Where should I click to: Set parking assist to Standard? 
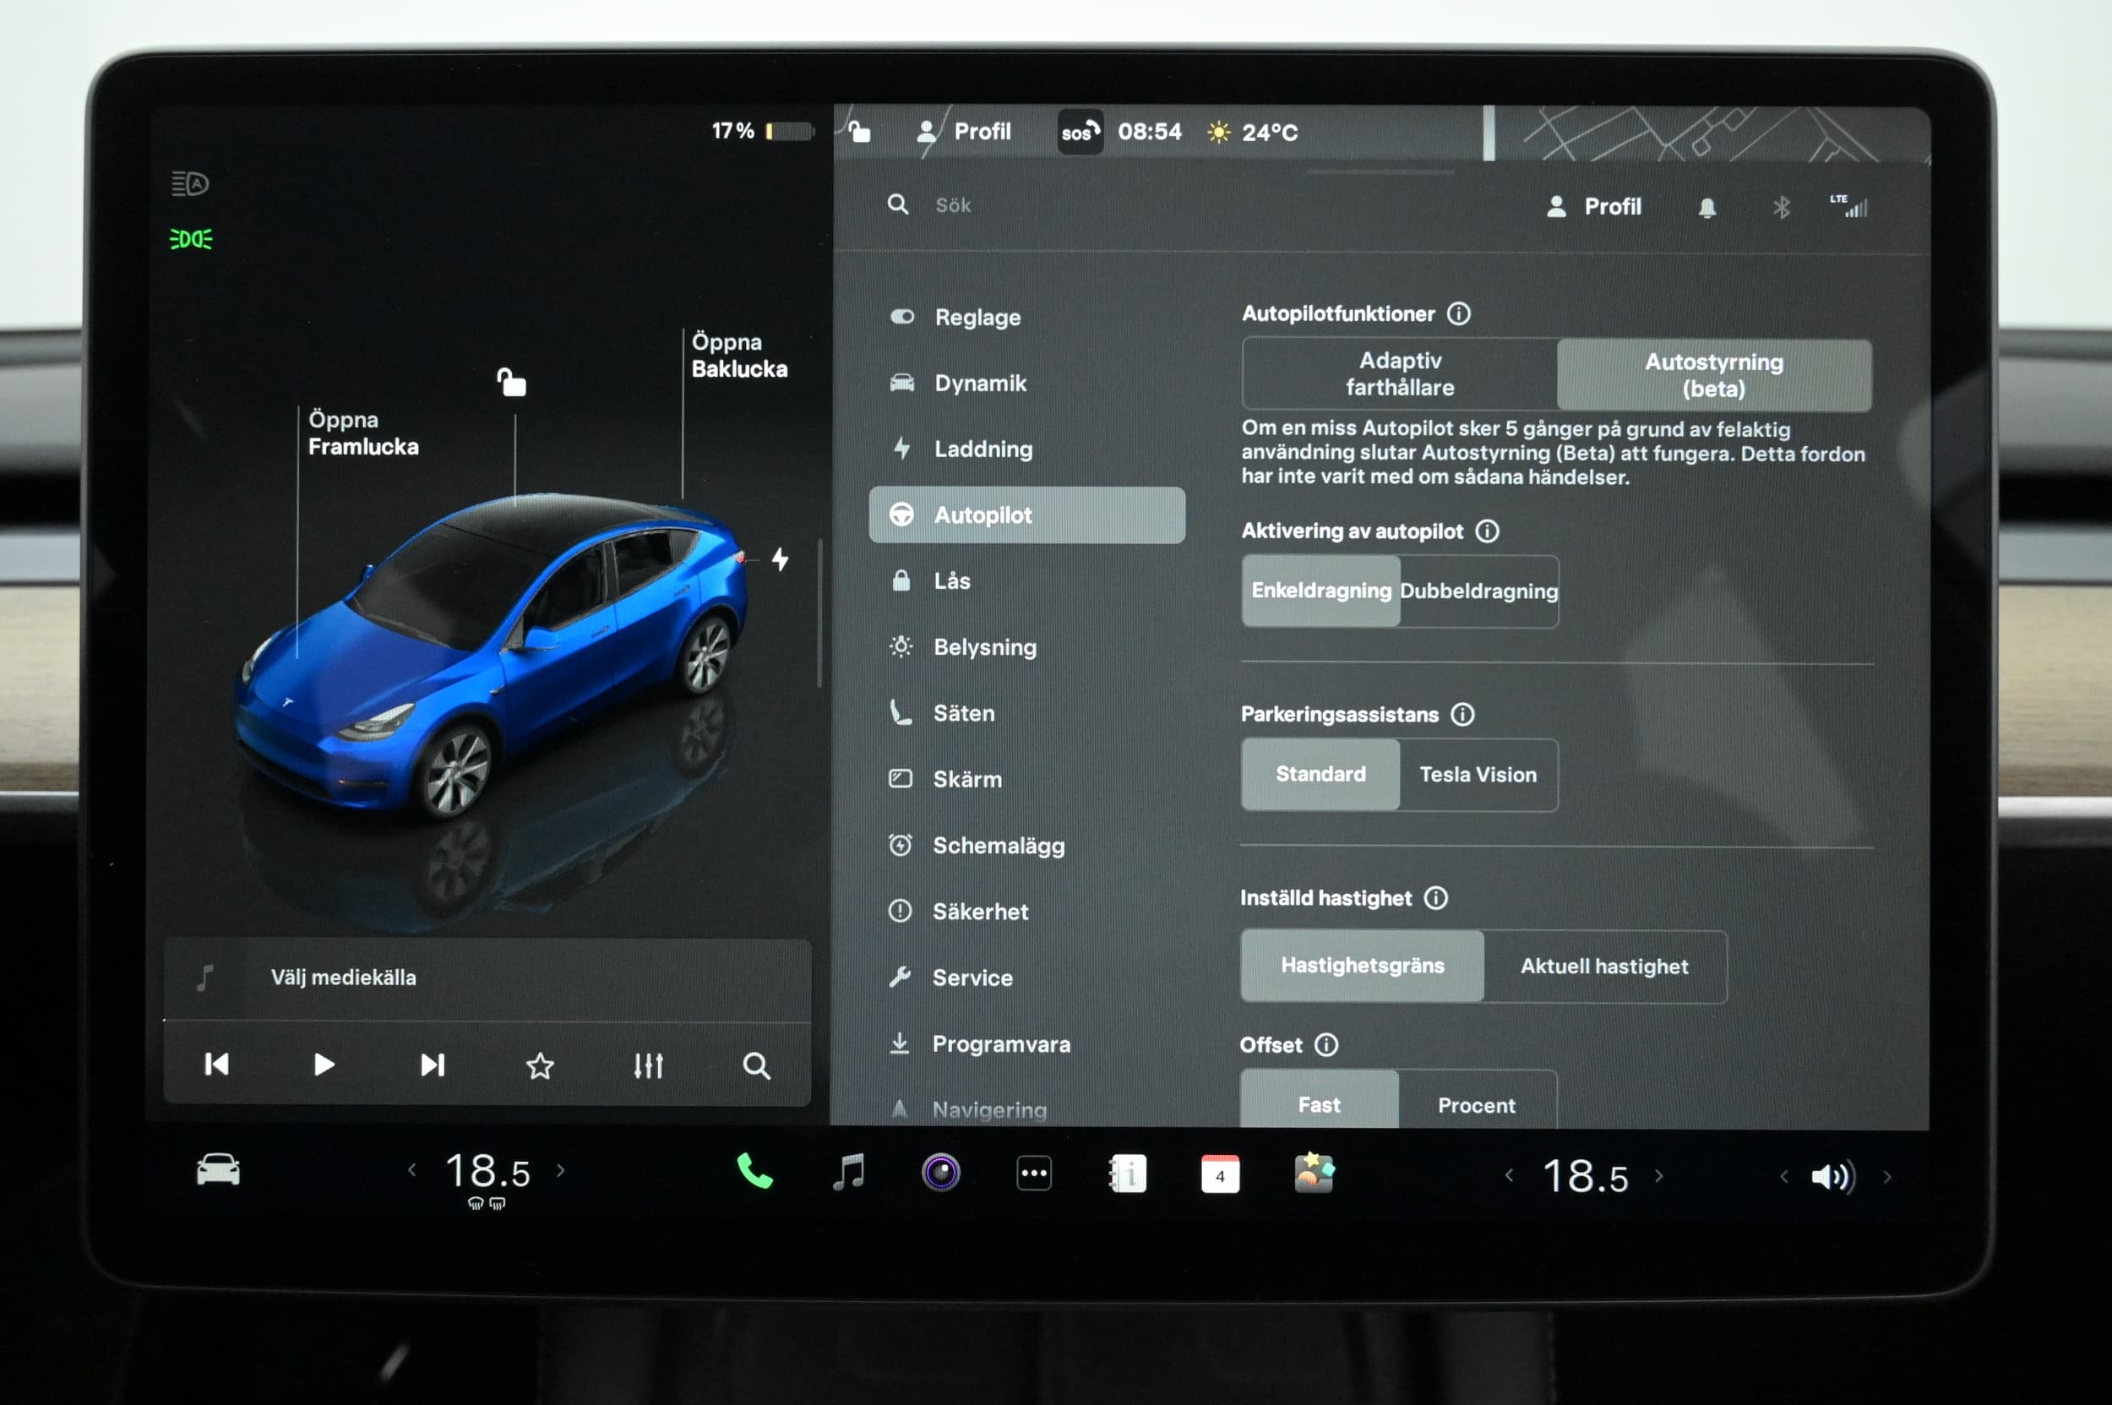(x=1320, y=774)
